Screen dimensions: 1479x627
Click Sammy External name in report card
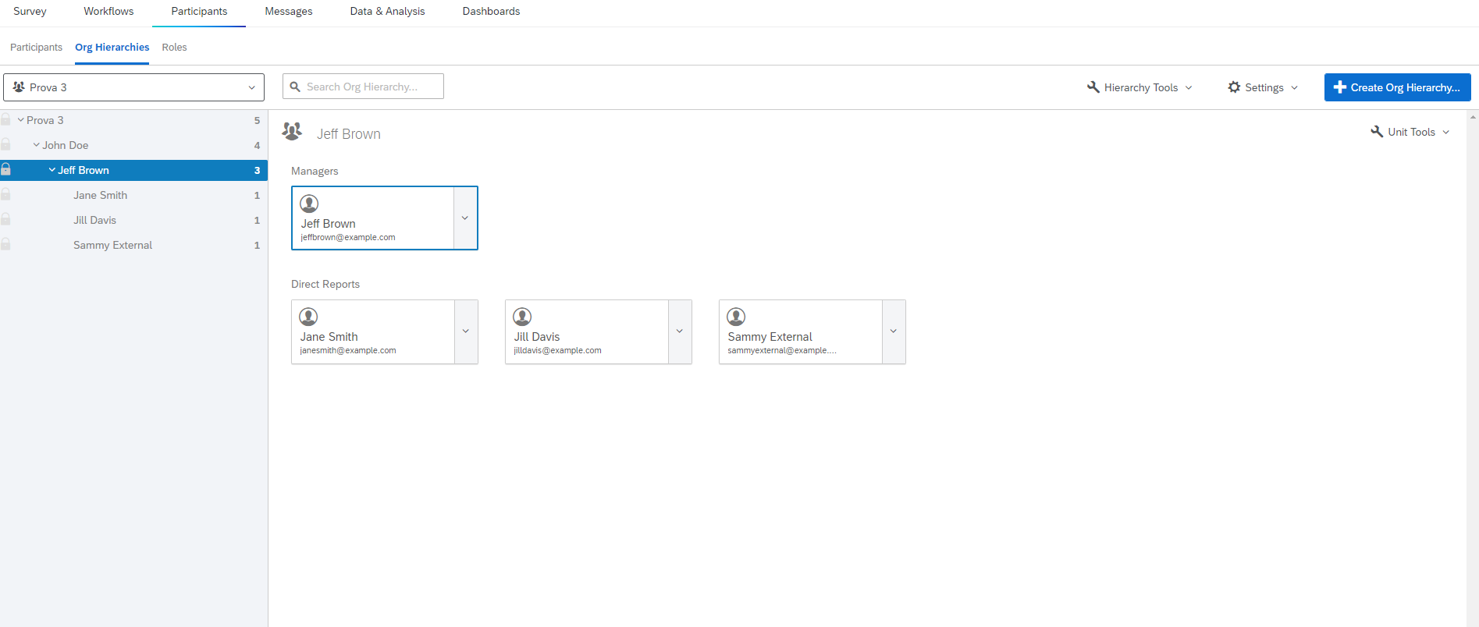(x=770, y=337)
